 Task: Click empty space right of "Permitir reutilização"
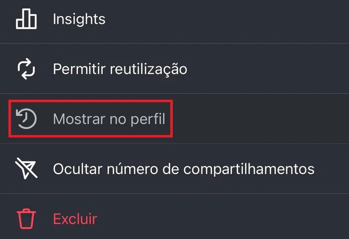[268, 69]
